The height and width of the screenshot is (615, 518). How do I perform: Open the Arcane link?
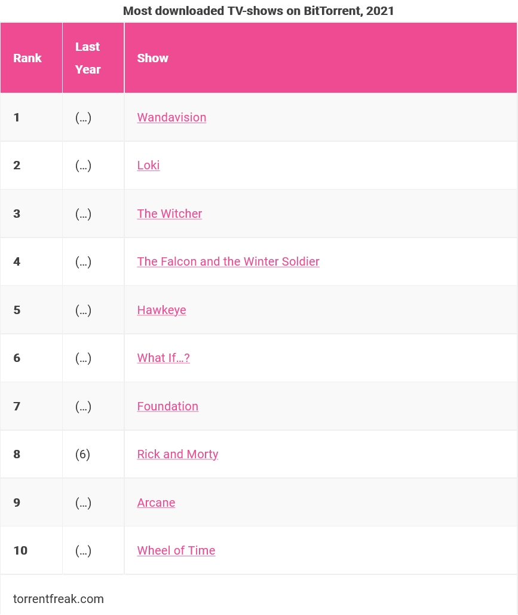156,503
